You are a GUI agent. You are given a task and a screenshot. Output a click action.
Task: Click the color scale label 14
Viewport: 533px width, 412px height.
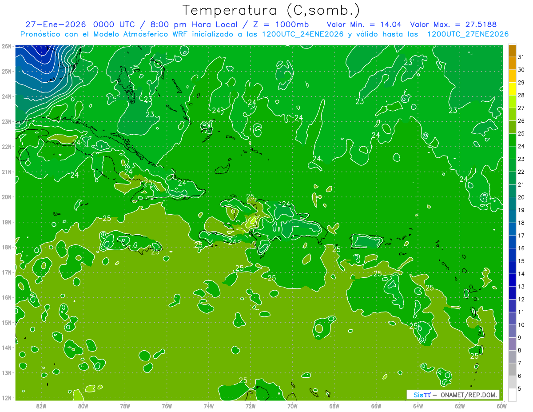pos(521,274)
